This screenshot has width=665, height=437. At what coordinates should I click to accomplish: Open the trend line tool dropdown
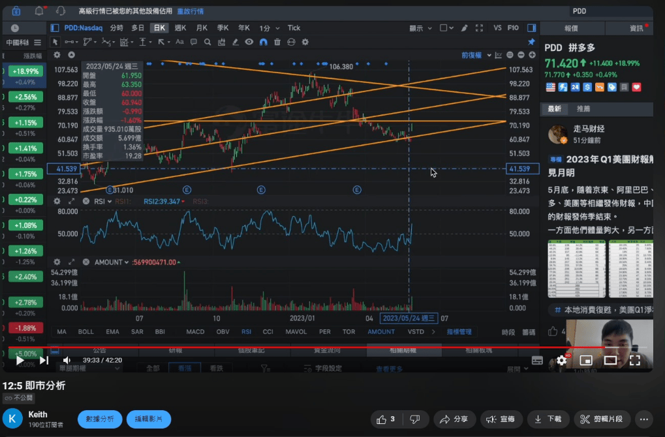[x=71, y=42]
